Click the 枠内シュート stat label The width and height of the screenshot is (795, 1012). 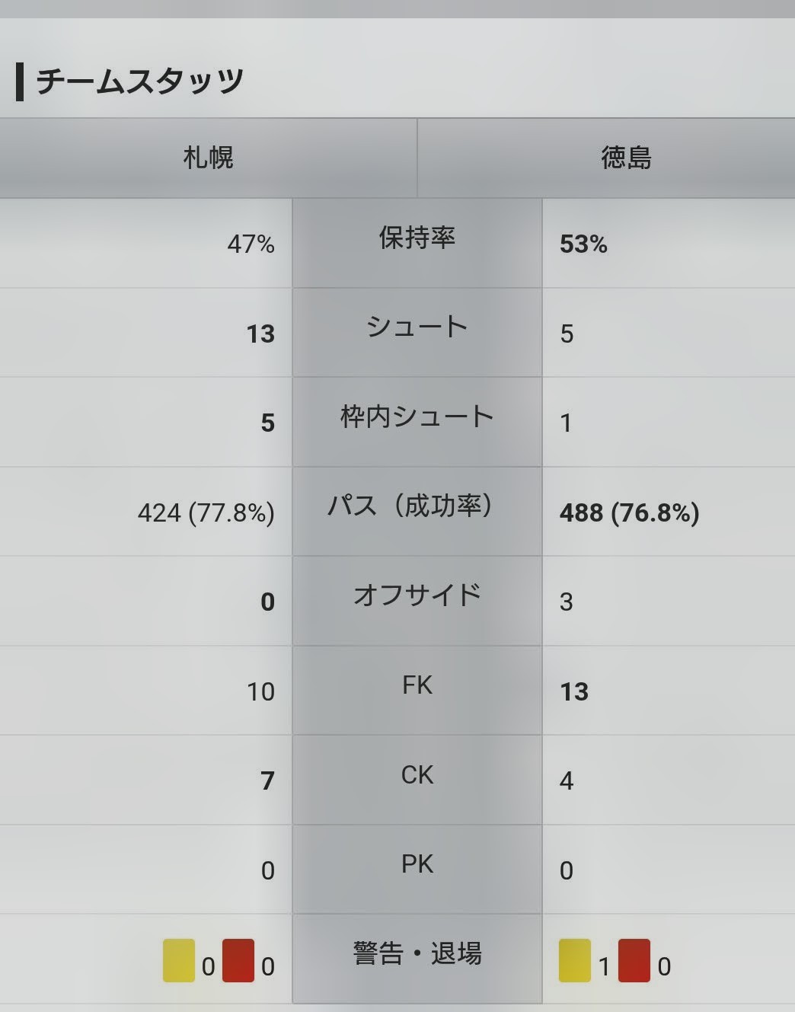point(417,417)
